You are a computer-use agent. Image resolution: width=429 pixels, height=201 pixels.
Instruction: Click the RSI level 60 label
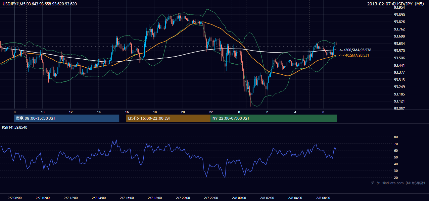(396, 150)
